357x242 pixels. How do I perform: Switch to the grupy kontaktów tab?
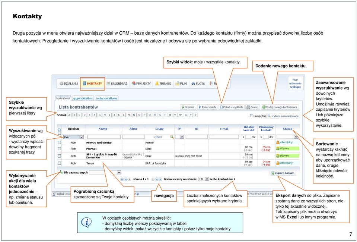pos(83,98)
